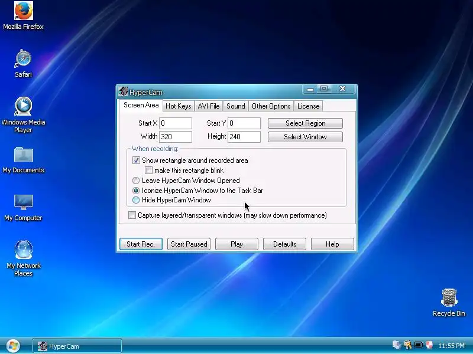Open the Start menu orb

pos(13,346)
